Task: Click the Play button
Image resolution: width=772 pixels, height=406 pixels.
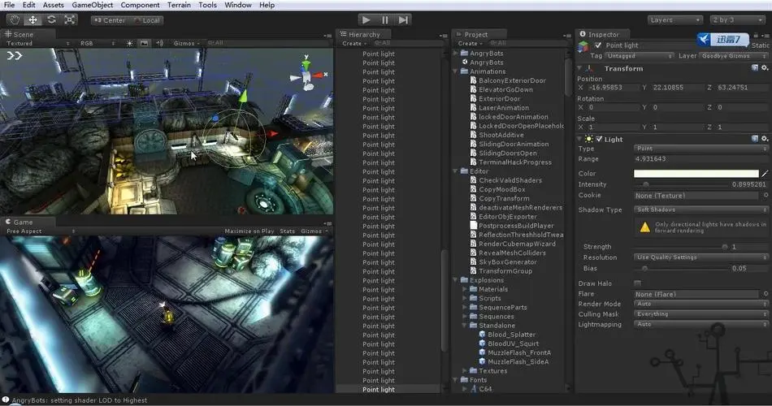Action: 366,20
